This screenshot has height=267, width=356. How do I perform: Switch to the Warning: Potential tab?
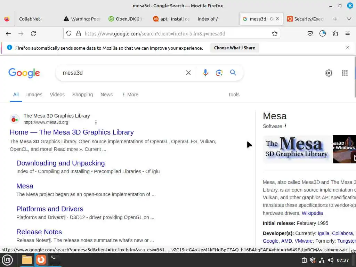(x=82, y=19)
